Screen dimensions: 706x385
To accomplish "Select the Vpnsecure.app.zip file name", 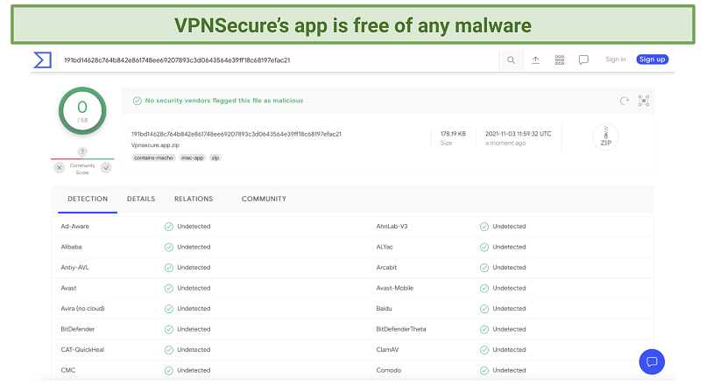I will pos(155,145).
